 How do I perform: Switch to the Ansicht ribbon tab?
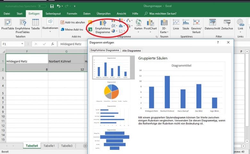tap(121, 13)
